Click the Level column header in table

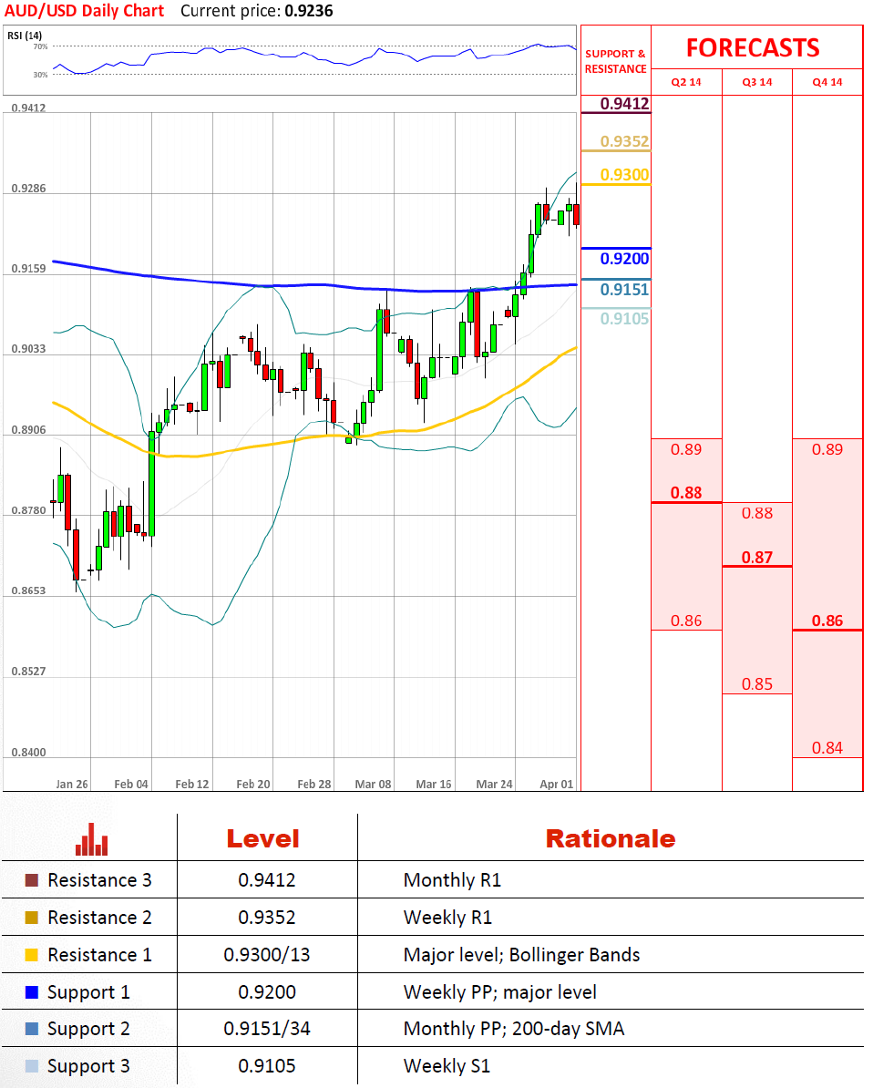262,838
